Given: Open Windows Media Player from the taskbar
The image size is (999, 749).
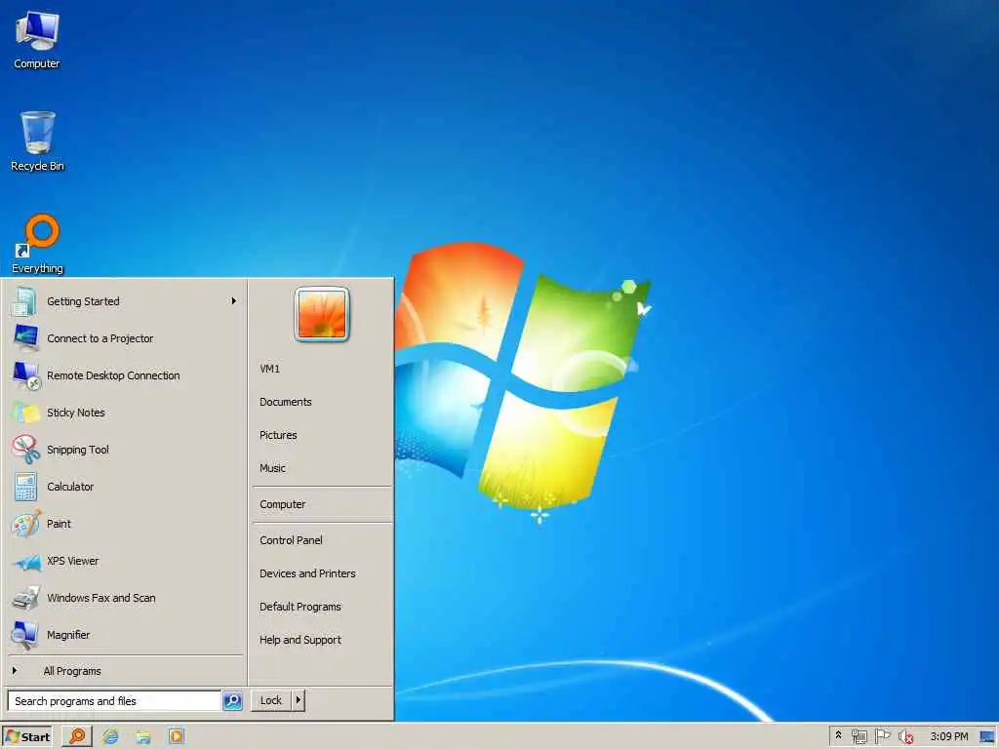Looking at the screenshot, I should 177,736.
